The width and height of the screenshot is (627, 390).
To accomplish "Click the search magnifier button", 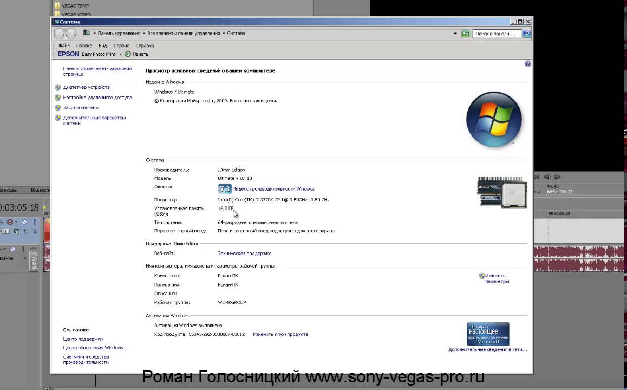I will (527, 34).
